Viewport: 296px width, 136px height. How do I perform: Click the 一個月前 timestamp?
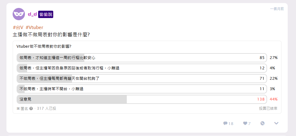277,9
